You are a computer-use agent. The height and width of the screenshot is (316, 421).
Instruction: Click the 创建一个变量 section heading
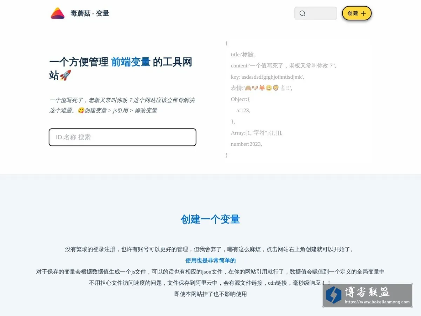[210, 219]
